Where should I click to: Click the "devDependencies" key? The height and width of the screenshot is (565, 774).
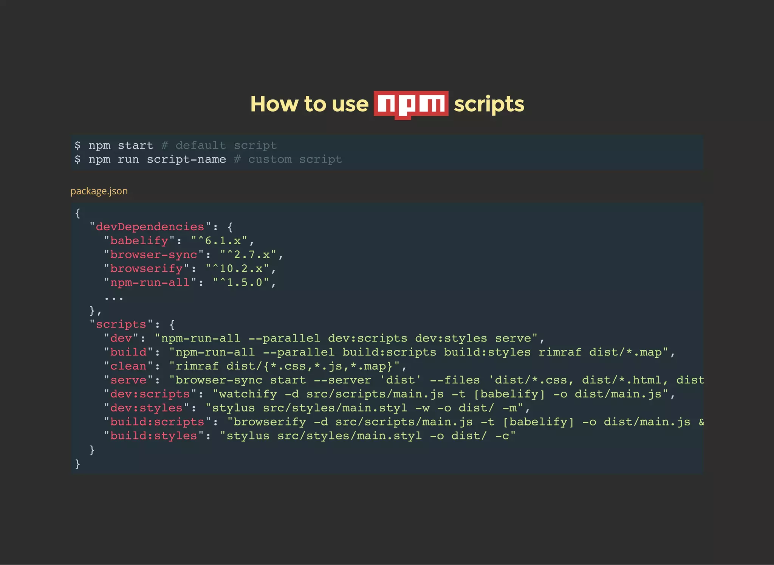tap(150, 227)
